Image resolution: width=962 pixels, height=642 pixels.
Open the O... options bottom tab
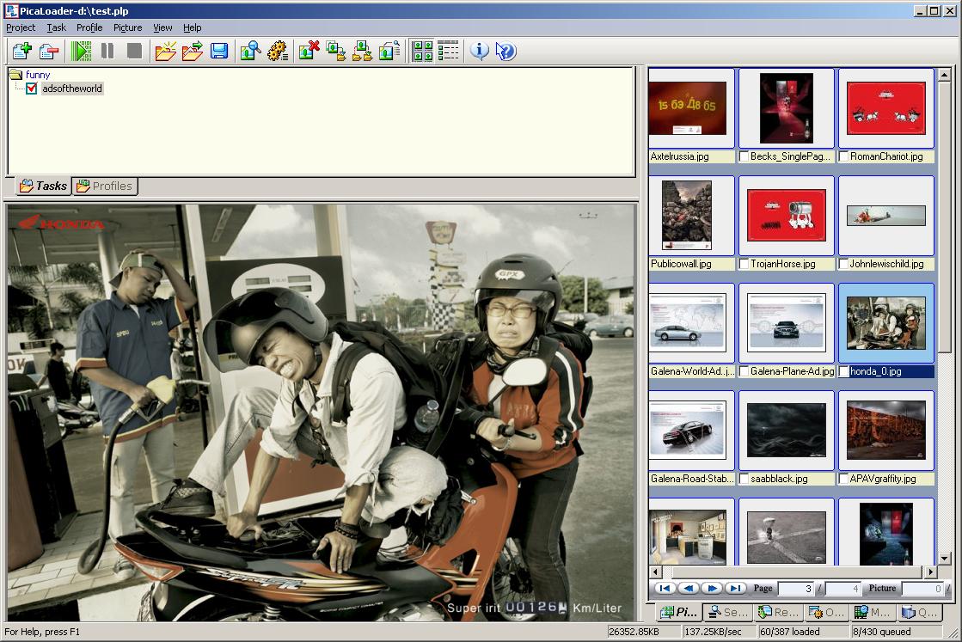pyautogui.click(x=826, y=612)
